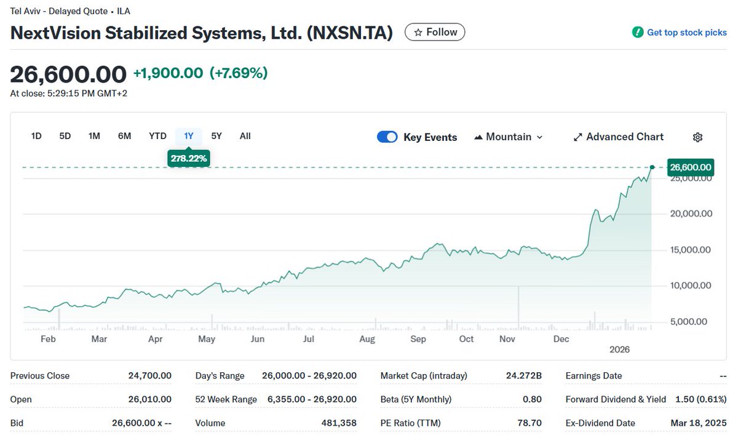Open Get top stock picks link
738x435 pixels.
coord(680,32)
